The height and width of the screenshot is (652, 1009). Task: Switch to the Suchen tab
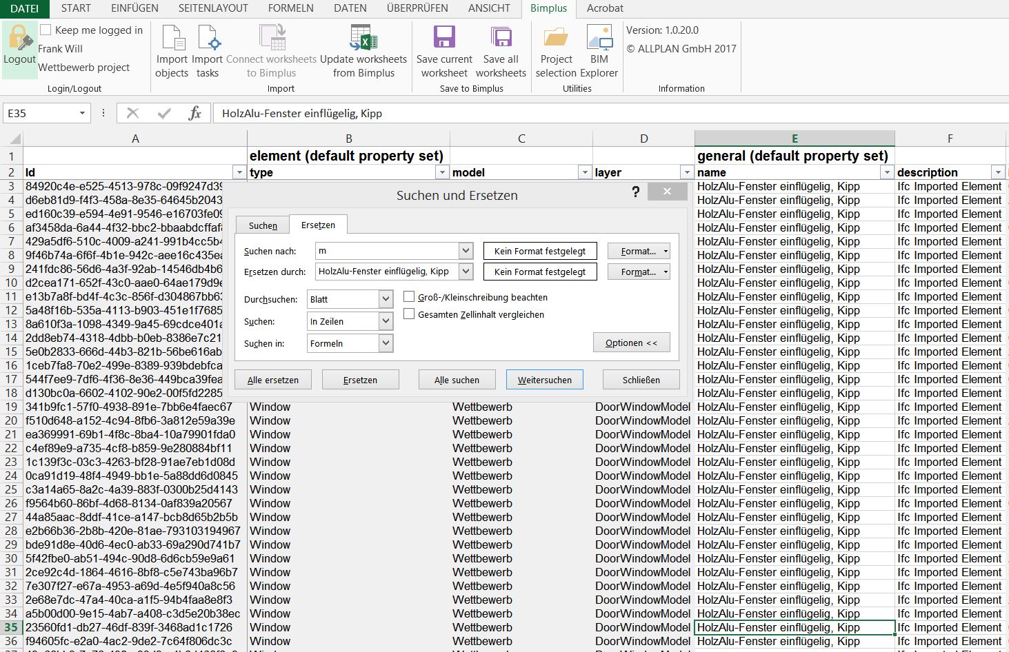[263, 225]
